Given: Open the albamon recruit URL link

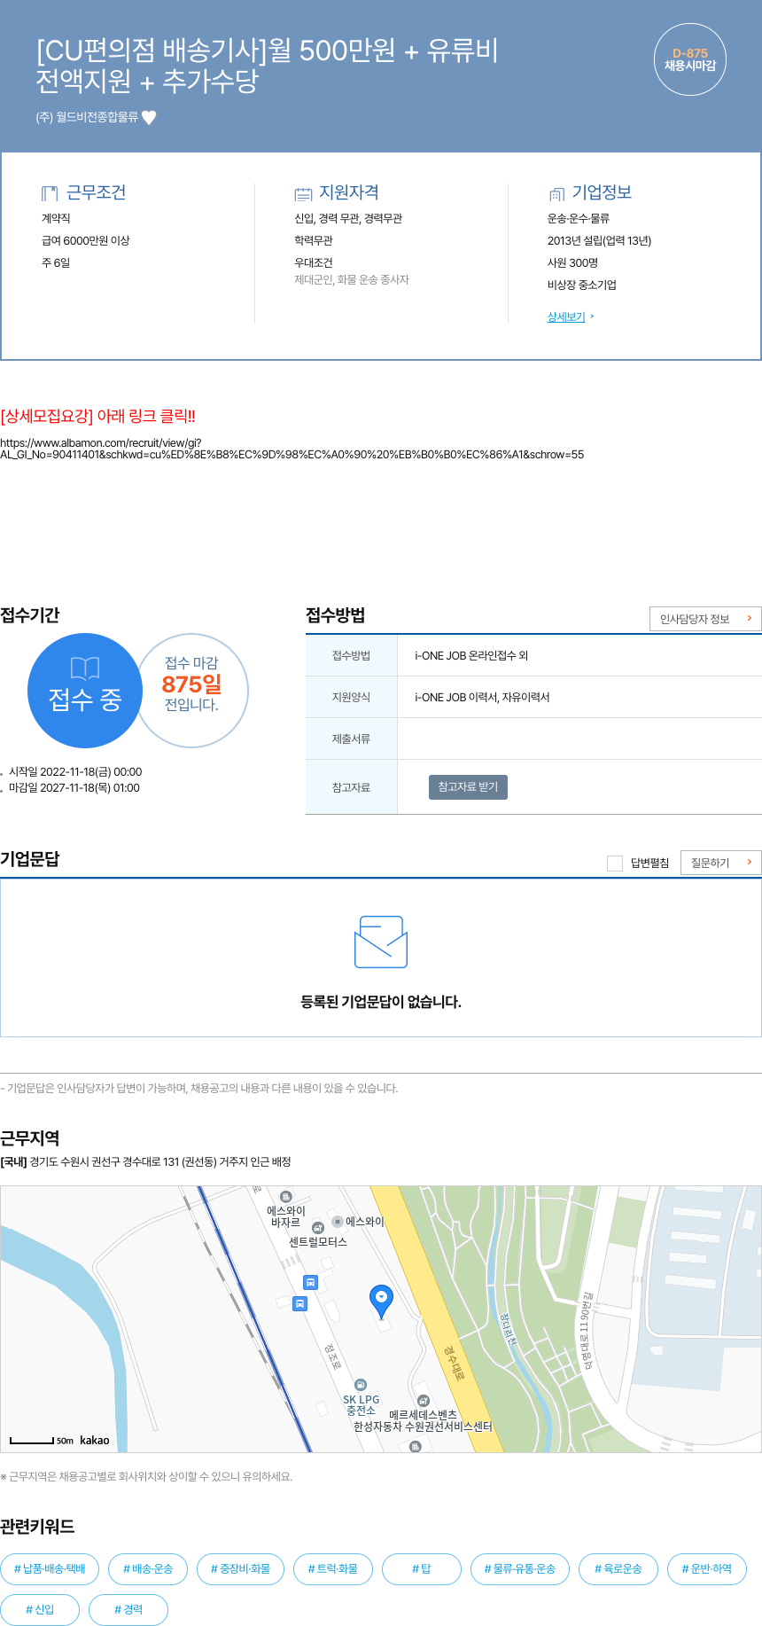Looking at the screenshot, I should click(x=292, y=449).
